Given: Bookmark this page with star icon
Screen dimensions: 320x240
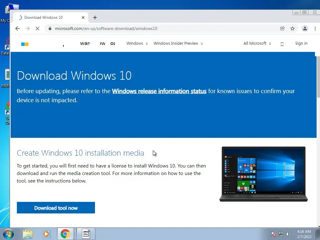Looking at the screenshot, I should click(292, 28).
